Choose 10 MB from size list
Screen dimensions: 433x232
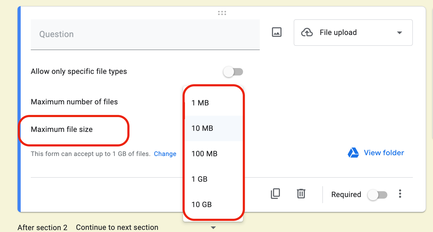pos(202,128)
